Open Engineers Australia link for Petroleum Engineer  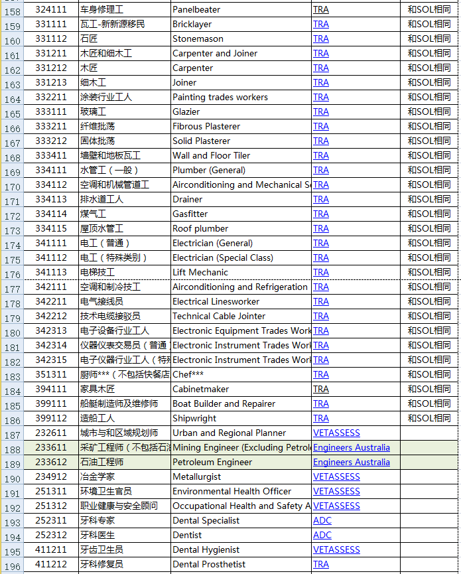click(352, 463)
